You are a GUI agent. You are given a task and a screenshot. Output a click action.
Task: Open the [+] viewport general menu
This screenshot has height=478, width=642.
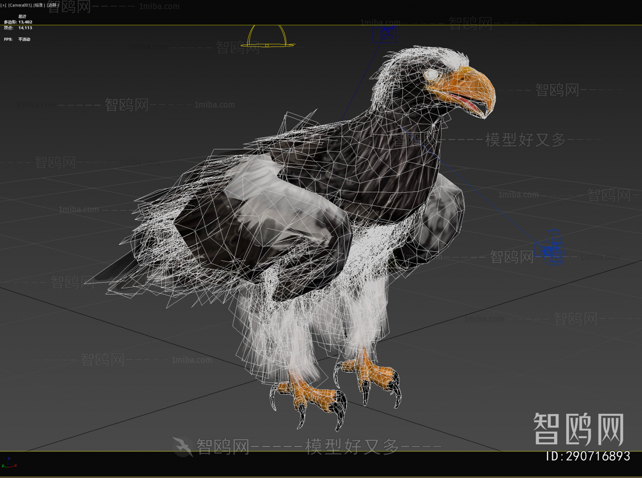click(x=4, y=5)
